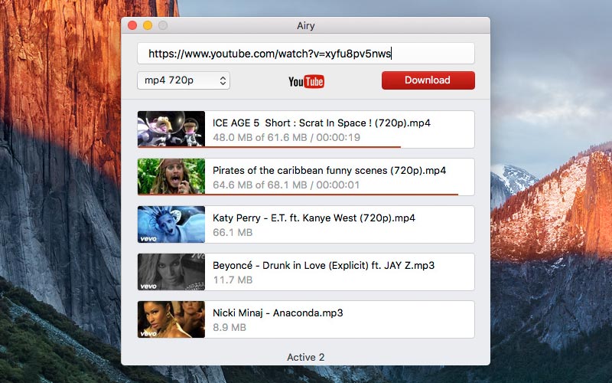Click the YouTube logo icon

307,81
